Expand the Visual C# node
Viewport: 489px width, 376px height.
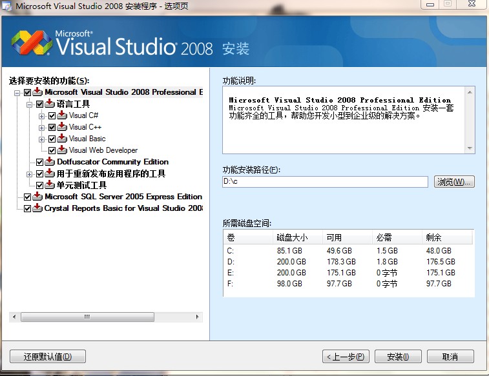[x=41, y=116]
